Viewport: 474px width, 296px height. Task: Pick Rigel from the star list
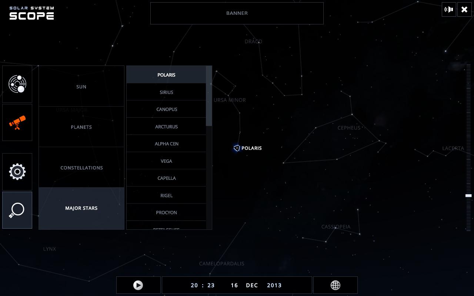pyautogui.click(x=166, y=195)
